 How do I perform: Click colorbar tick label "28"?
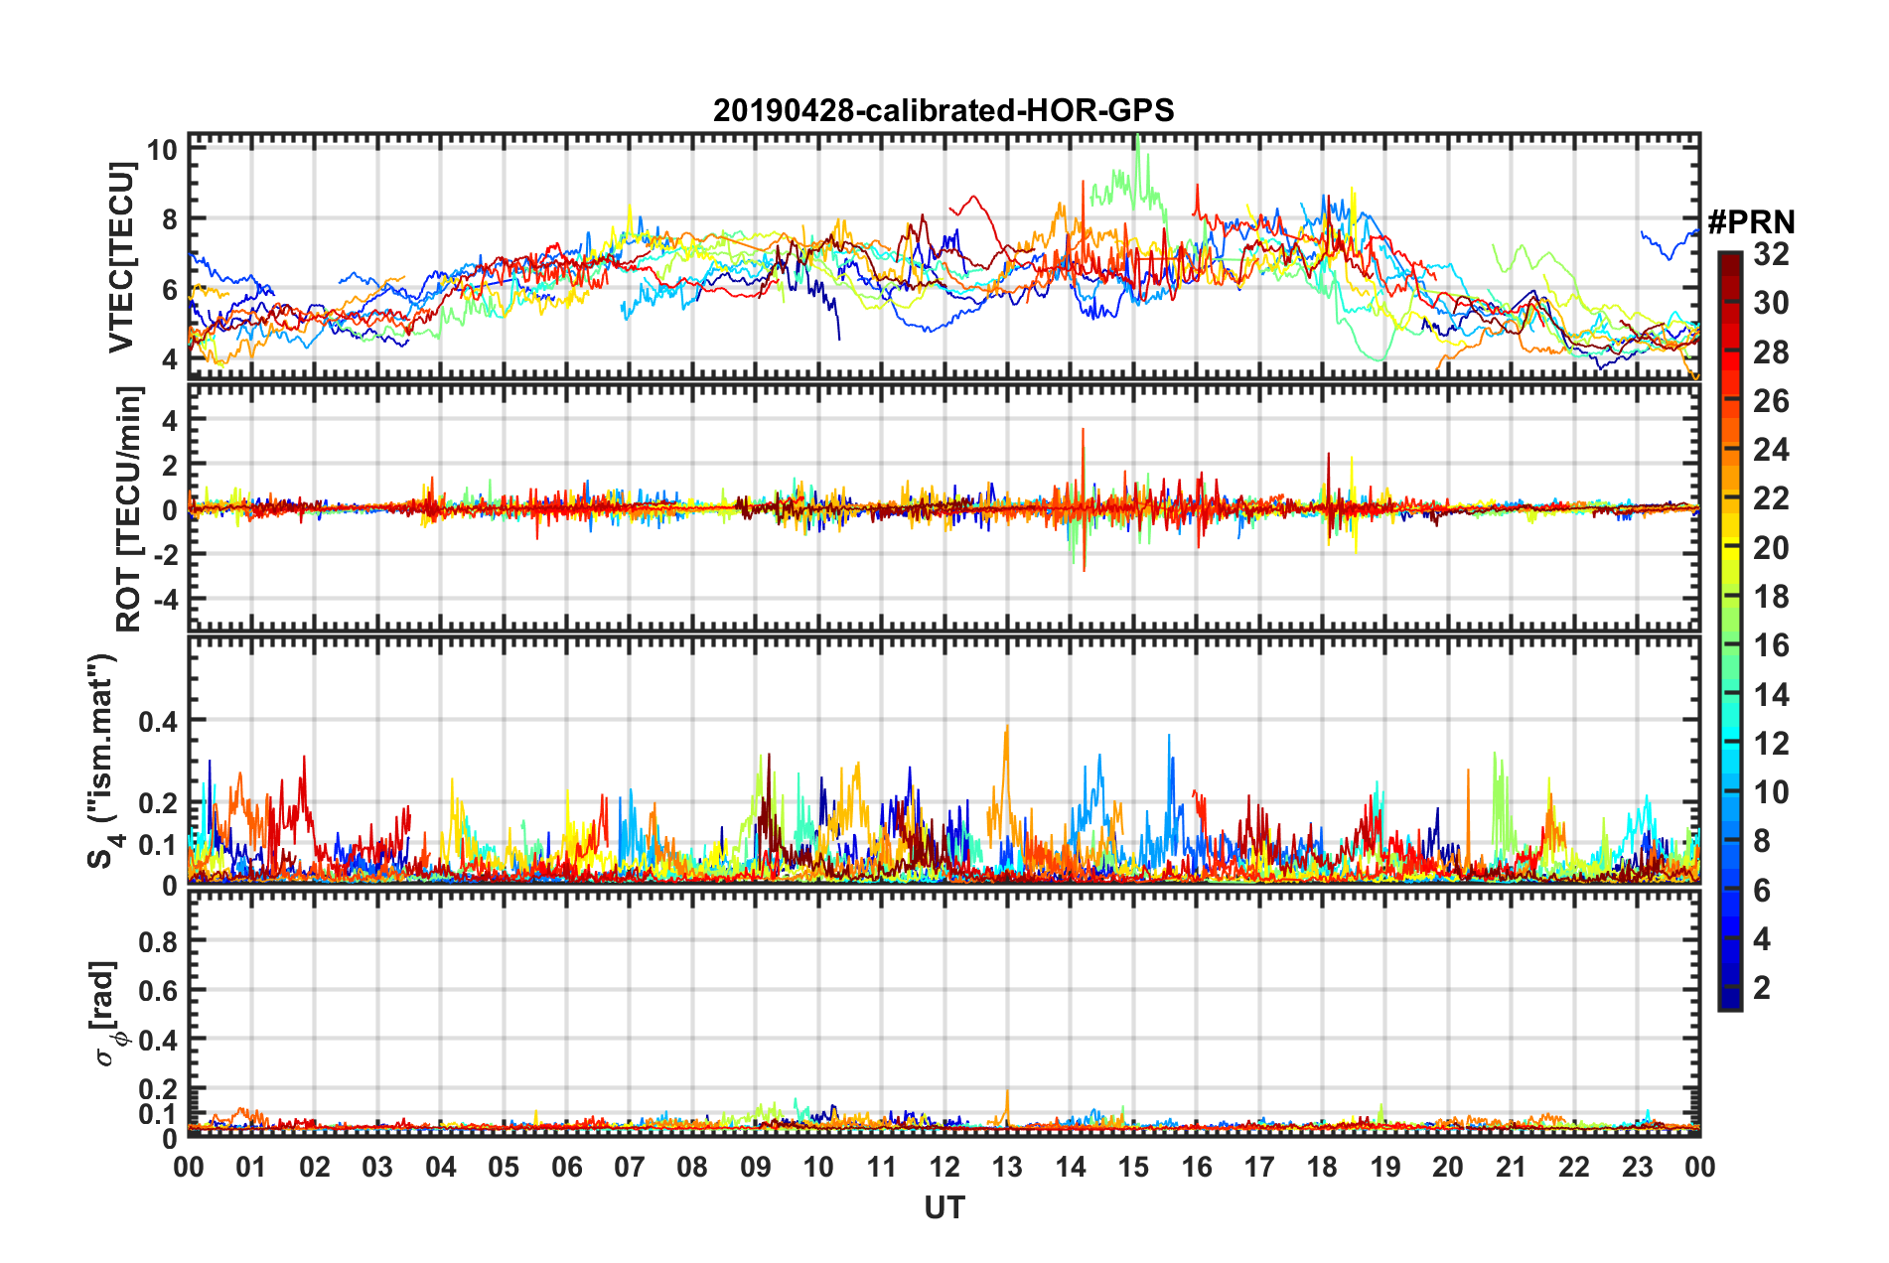point(1771,352)
